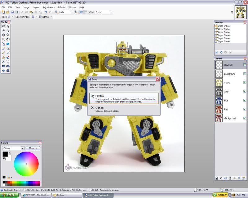
Task: Click the Windows start button
Action: tap(9, 195)
